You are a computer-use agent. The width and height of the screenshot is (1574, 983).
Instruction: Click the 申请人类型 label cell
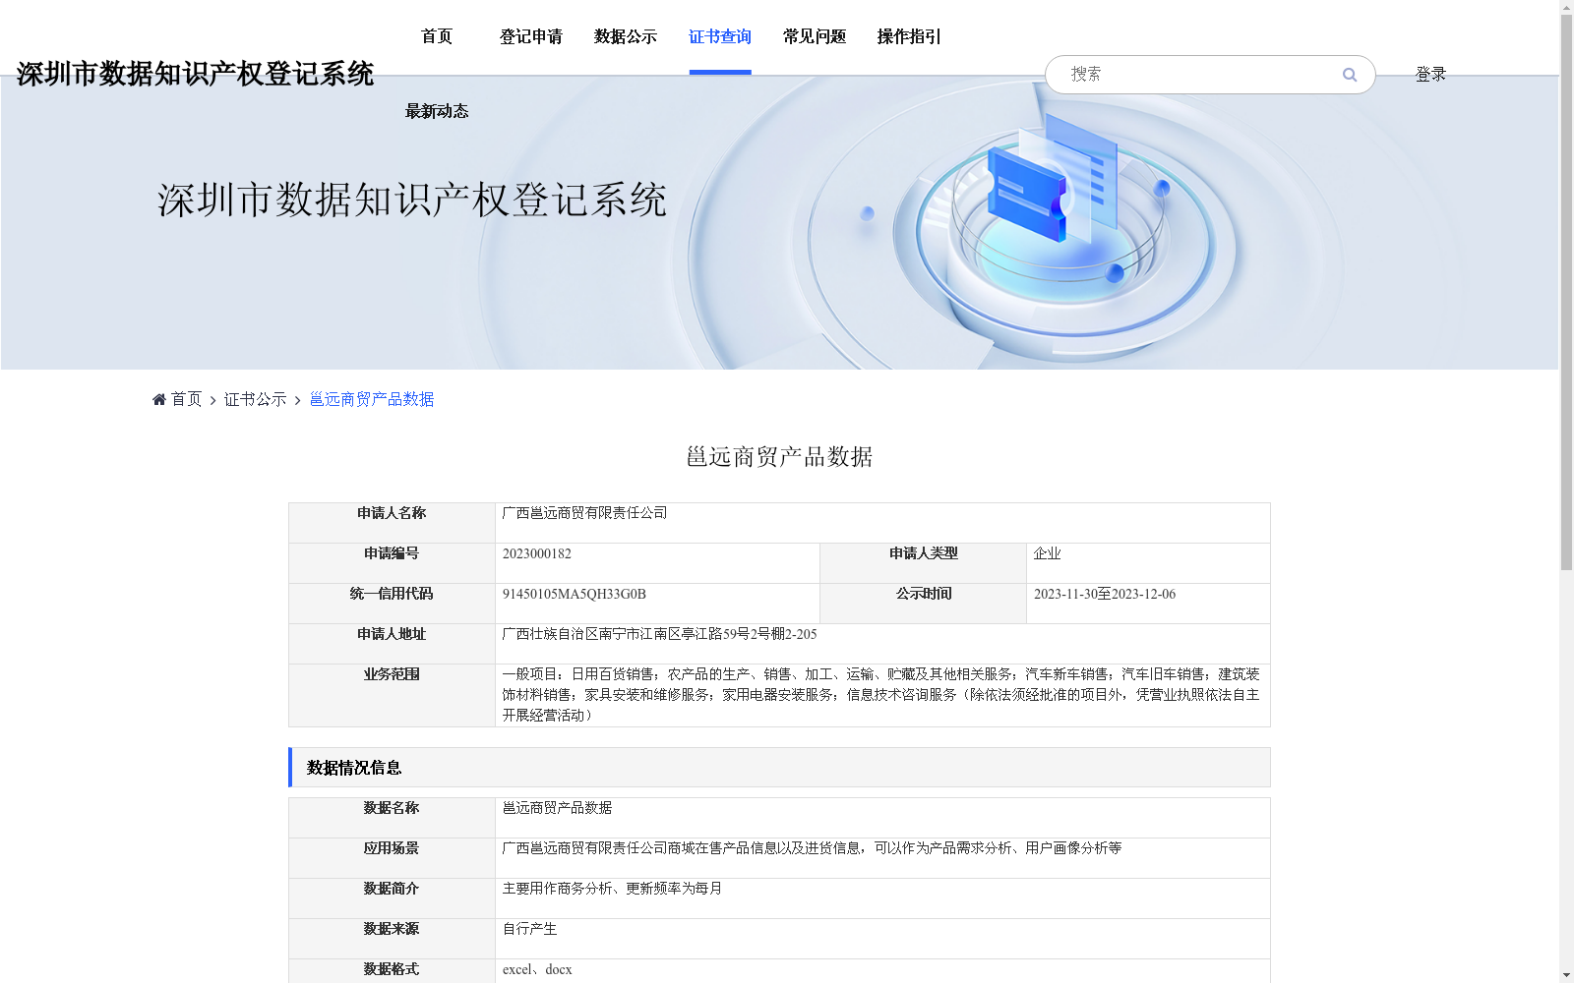923,563
